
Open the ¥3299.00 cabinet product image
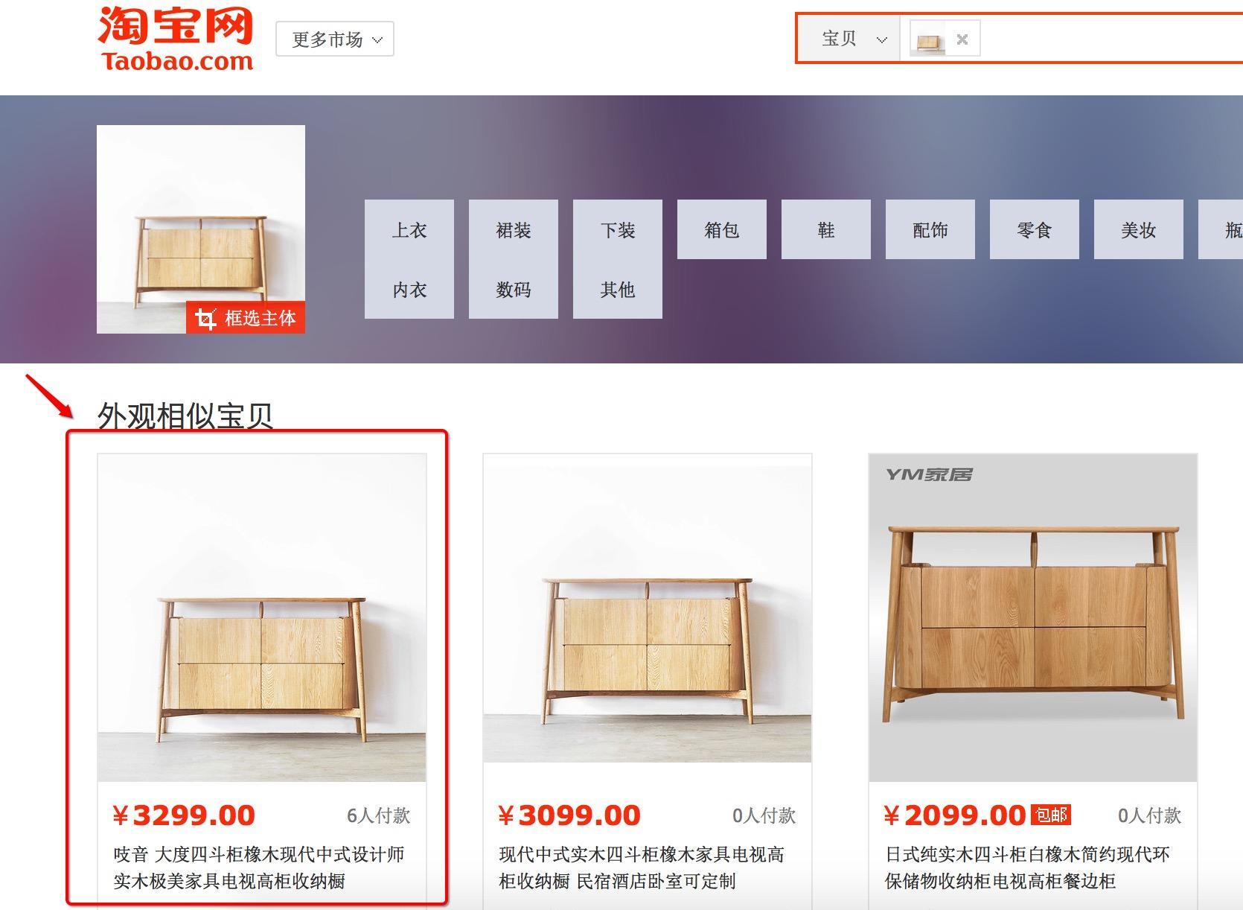pyautogui.click(x=262, y=617)
